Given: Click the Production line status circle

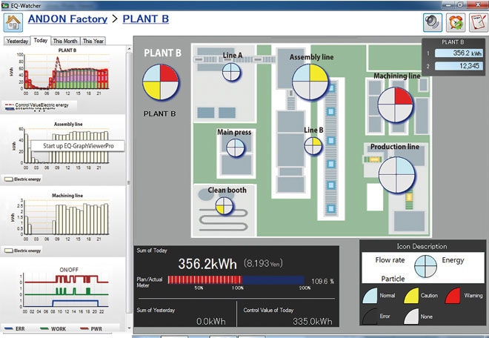Looking at the screenshot, I should click(395, 174).
